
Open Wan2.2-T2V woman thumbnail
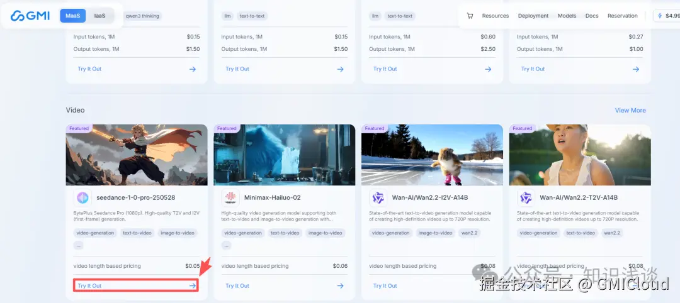(580, 155)
